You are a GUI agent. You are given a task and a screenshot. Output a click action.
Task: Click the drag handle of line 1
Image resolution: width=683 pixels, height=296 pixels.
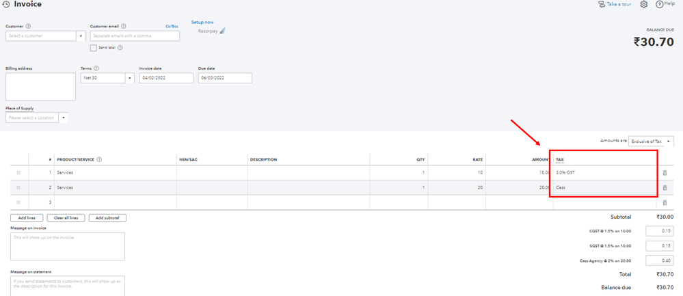(18, 173)
